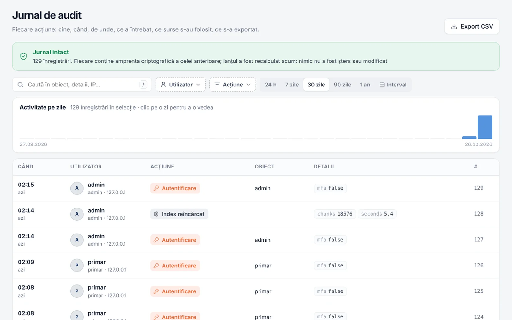
Task: Select the 90 zile time range
Action: 342,85
